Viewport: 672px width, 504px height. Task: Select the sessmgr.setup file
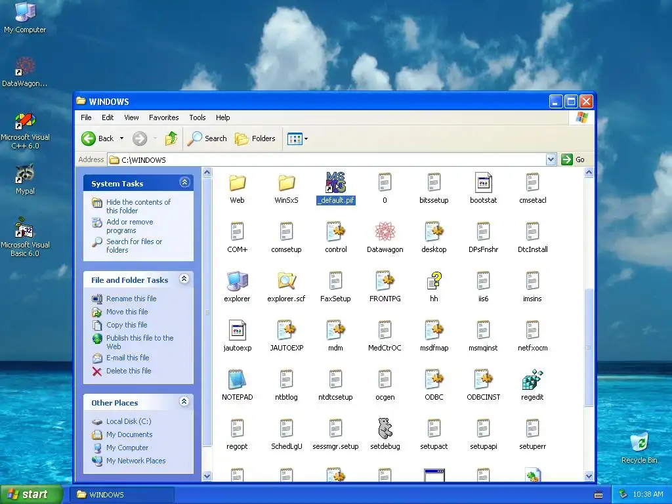pyautogui.click(x=335, y=434)
